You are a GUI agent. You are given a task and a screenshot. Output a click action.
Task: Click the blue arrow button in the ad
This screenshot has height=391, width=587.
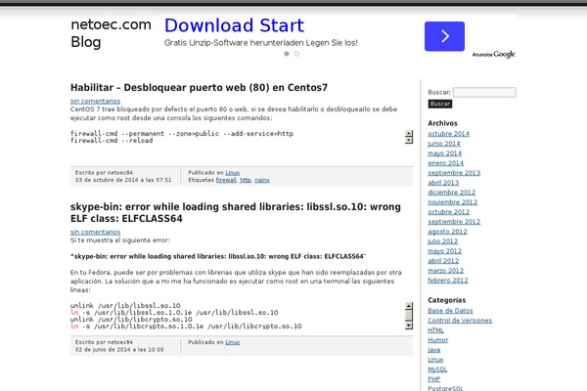point(444,36)
